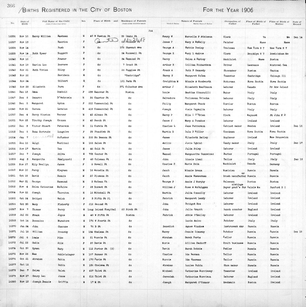Select the address "300 No Beacon St"

(x=100, y=137)
